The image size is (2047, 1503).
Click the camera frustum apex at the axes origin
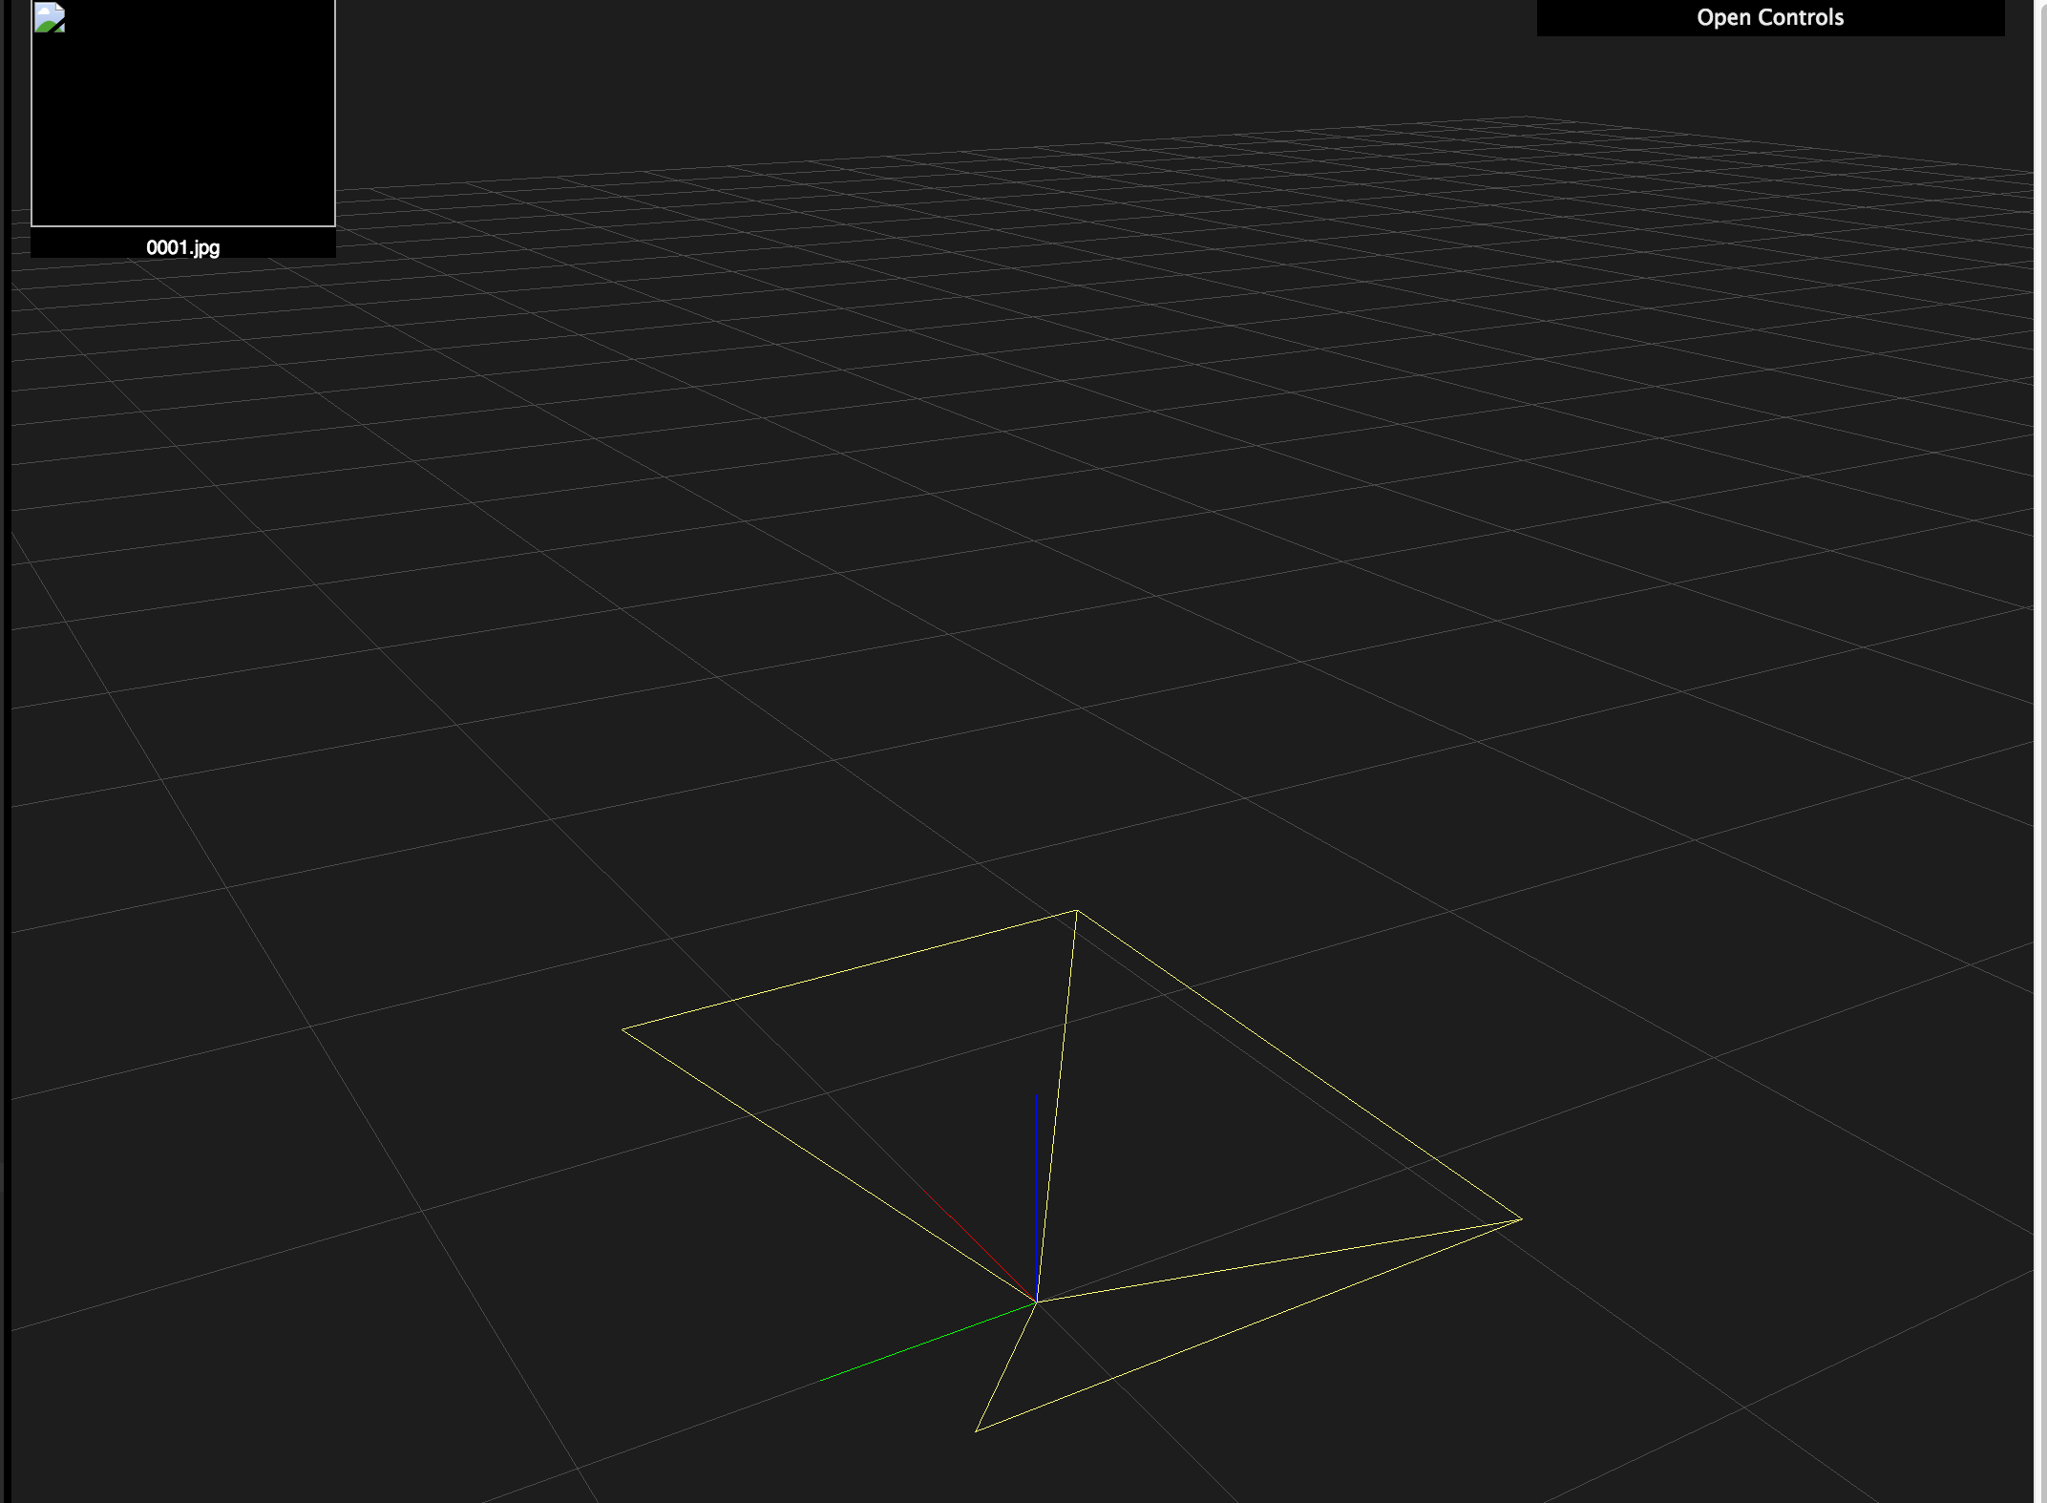pos(1036,1302)
